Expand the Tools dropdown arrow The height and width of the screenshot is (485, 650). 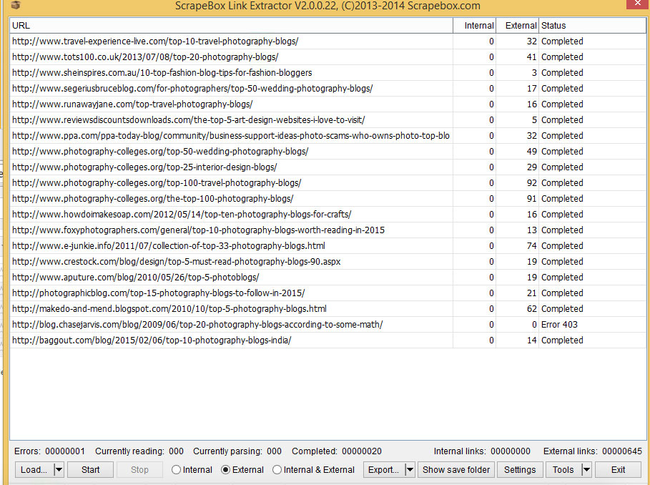coord(586,470)
